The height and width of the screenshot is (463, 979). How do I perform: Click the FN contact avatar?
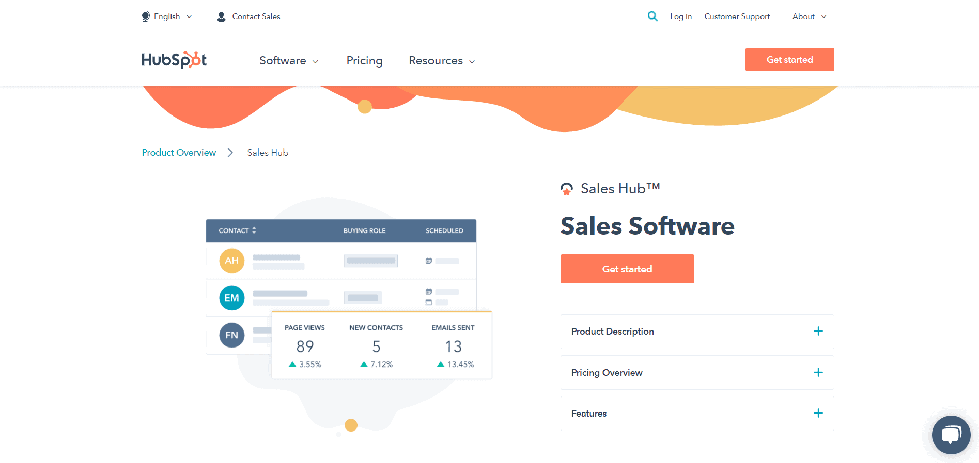click(232, 335)
